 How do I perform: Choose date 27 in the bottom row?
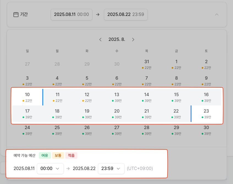click(117, 130)
